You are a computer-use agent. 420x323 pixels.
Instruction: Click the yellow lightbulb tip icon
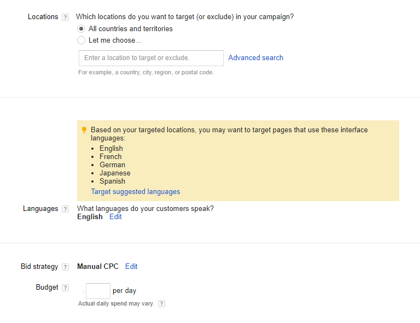84,130
